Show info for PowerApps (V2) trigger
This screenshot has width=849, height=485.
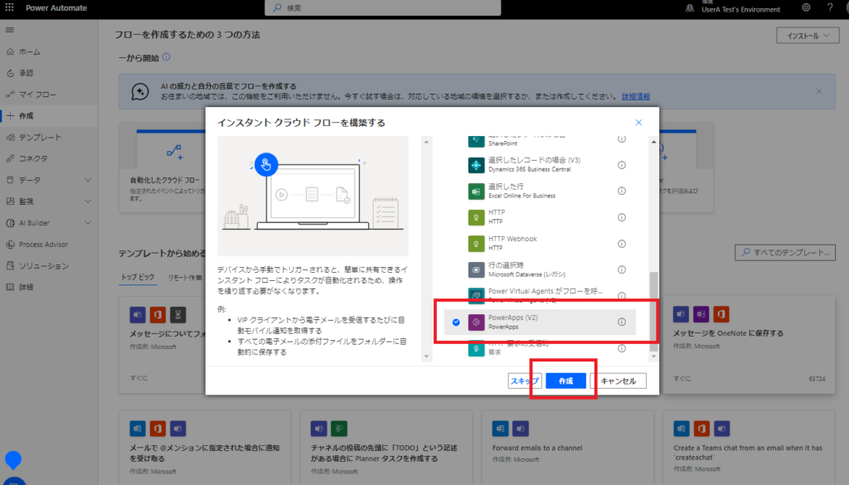tap(622, 322)
